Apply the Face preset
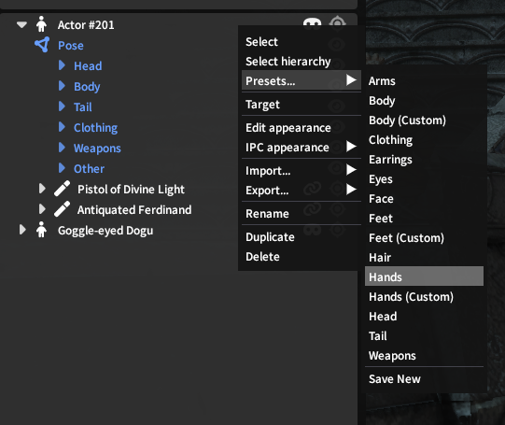This screenshot has height=425, width=505. [424, 199]
